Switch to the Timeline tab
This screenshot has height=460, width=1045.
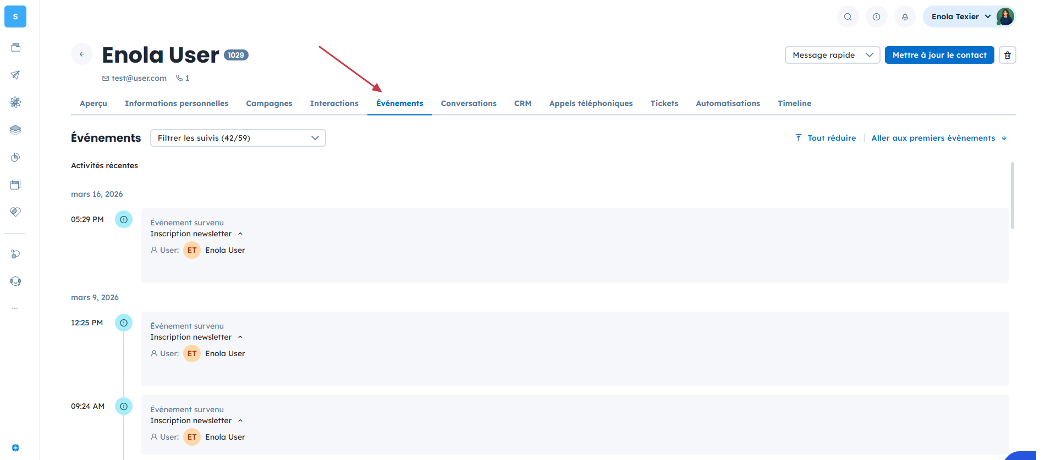[795, 103]
